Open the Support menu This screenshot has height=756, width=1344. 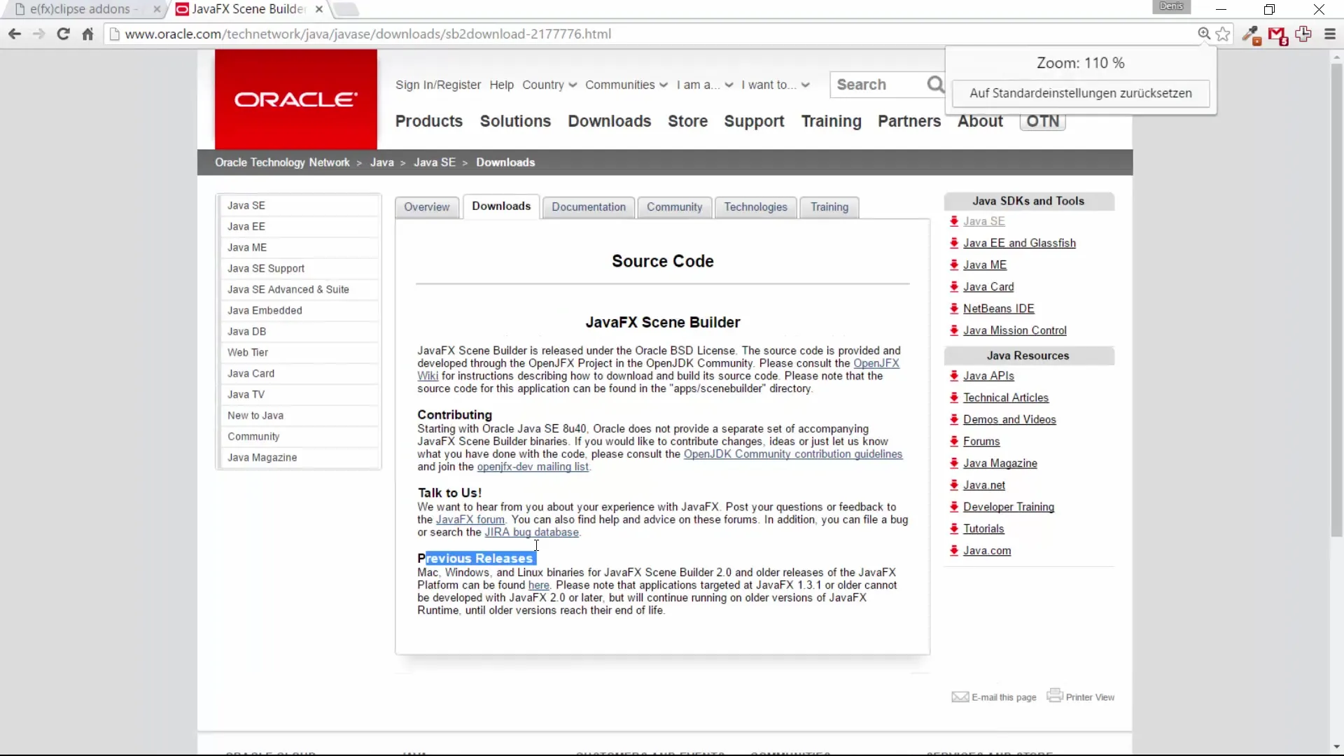click(754, 121)
